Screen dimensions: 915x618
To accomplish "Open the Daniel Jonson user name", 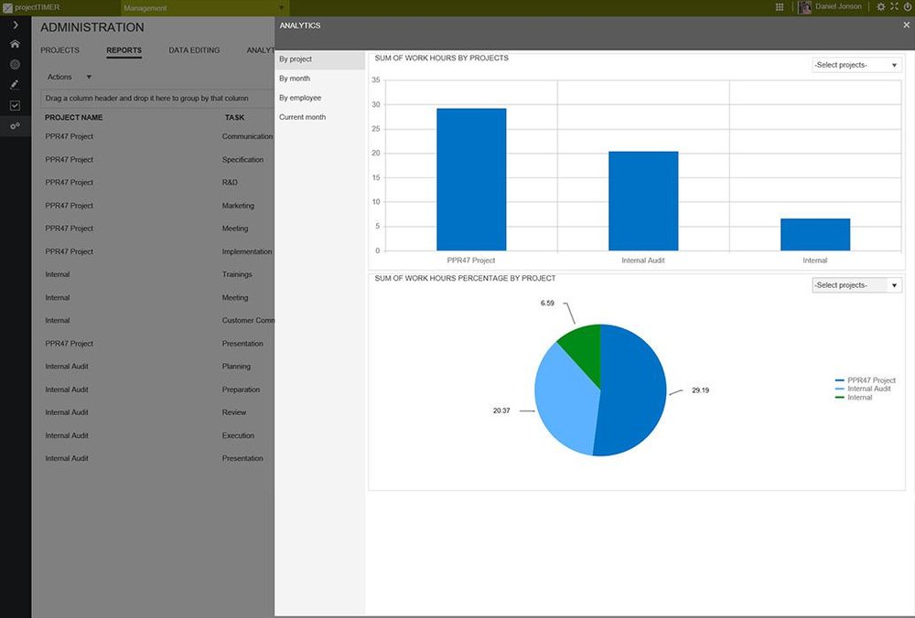I will [x=838, y=6].
